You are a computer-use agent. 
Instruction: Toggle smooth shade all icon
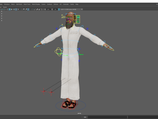[x=10, y=9]
